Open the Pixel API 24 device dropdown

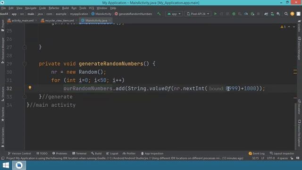198,14
